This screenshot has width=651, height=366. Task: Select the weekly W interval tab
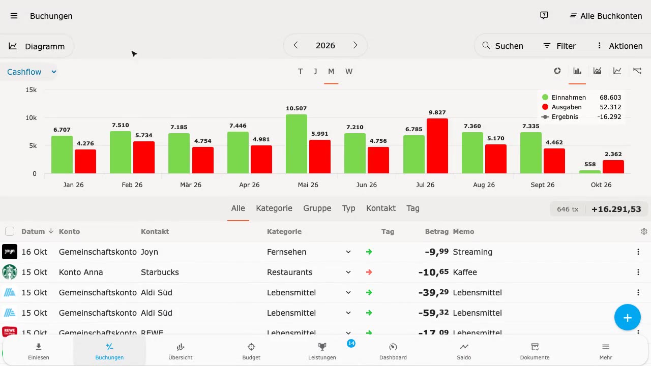pos(349,72)
